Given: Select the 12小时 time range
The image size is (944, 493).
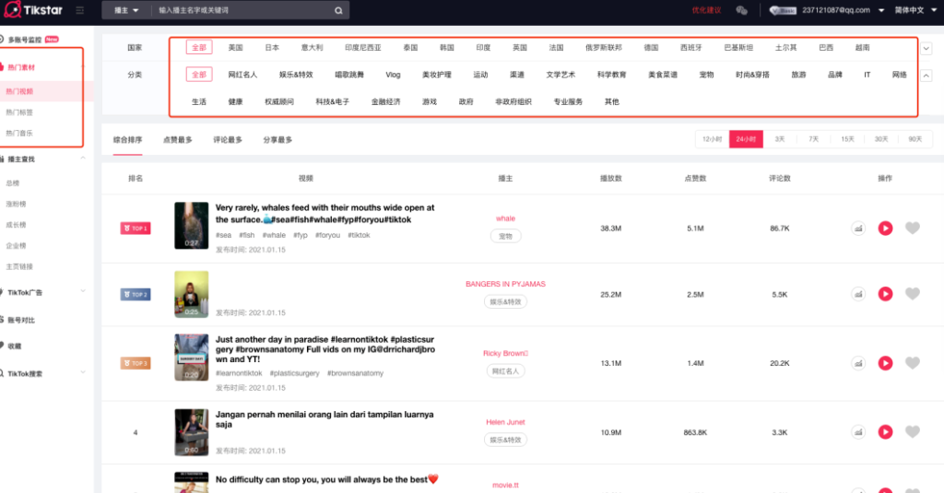Looking at the screenshot, I should coord(713,139).
